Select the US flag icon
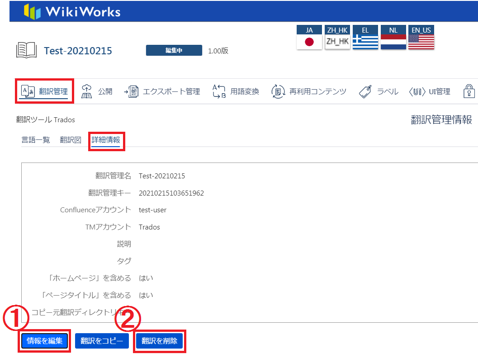This screenshot has height=354, width=478. tap(421, 42)
